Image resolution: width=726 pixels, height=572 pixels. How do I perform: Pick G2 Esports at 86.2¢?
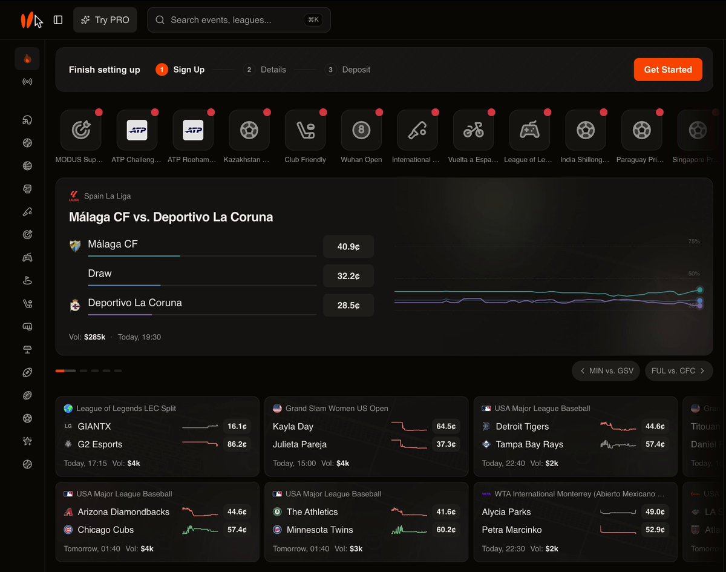tap(237, 444)
